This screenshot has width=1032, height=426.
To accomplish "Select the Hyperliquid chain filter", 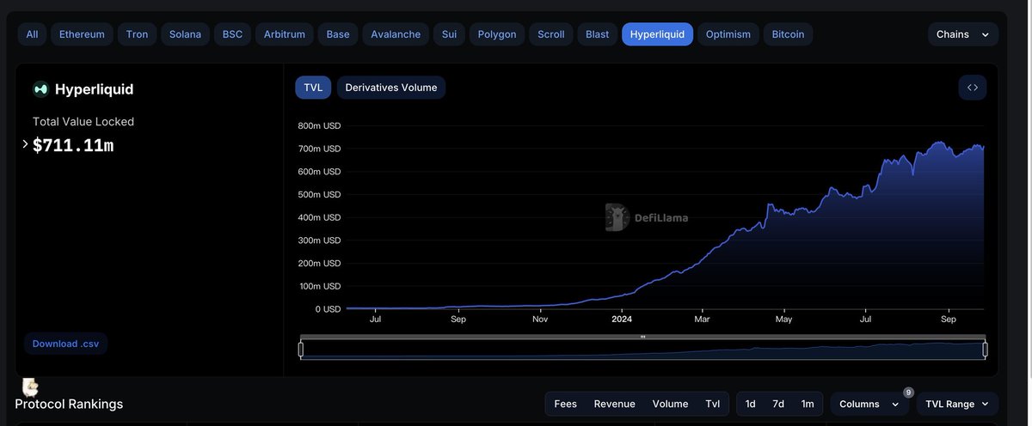I will coord(657,34).
